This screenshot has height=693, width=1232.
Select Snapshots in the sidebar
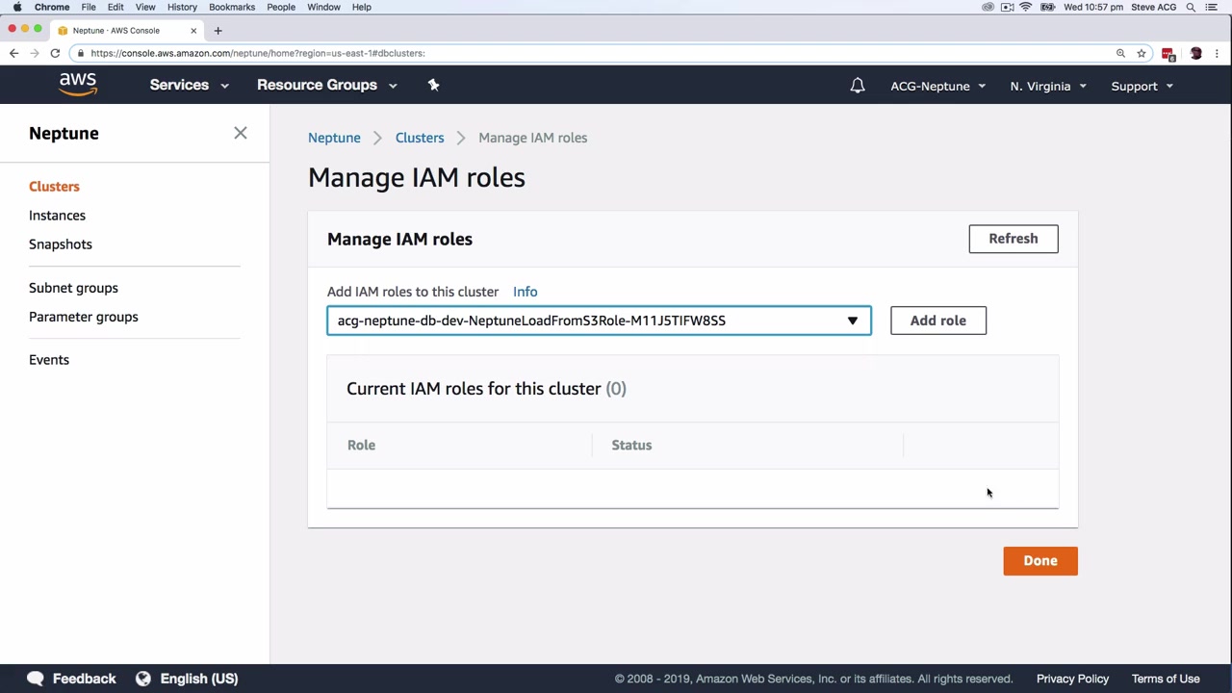tap(61, 244)
